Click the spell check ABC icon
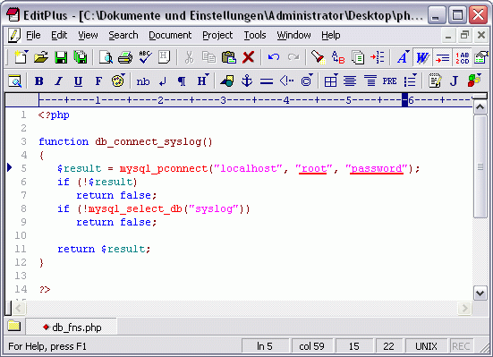The image size is (493, 357). tap(145, 57)
